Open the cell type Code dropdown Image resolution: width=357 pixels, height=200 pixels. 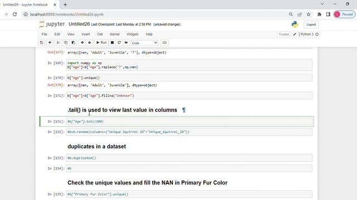click(144, 43)
